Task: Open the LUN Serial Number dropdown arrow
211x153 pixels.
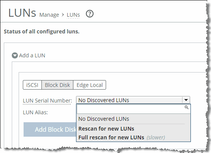Action: click(186, 100)
